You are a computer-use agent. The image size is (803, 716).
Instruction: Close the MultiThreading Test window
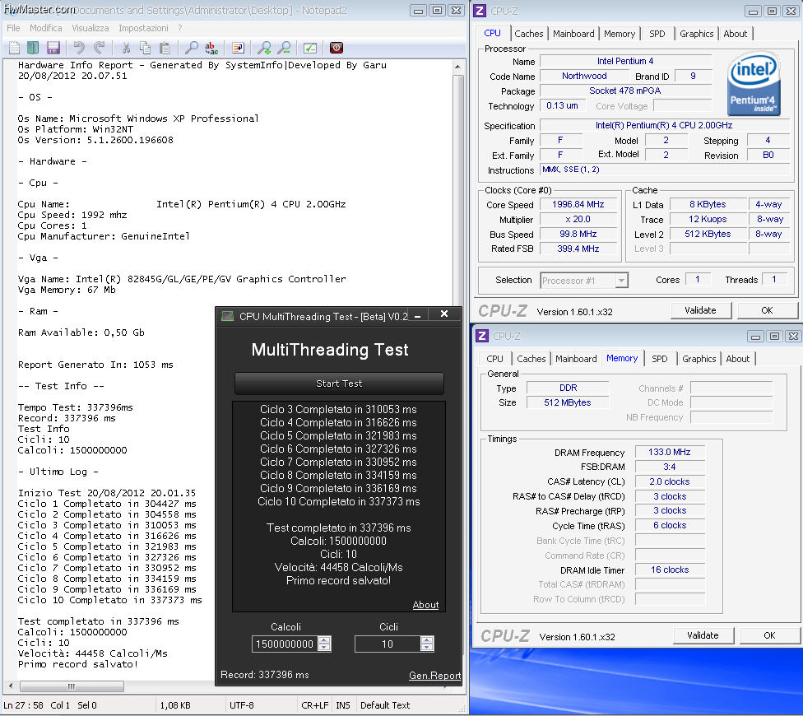(x=444, y=314)
